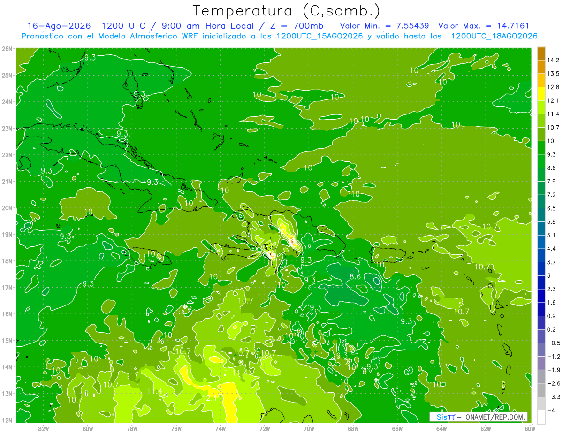
Task: Click the colorbar label "-1.2"
Action: pos(553,356)
